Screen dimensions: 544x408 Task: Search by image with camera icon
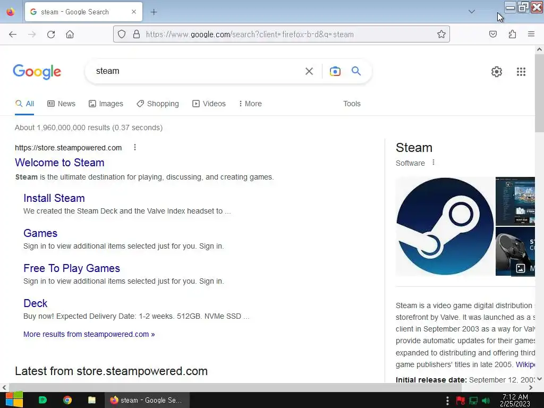(335, 71)
